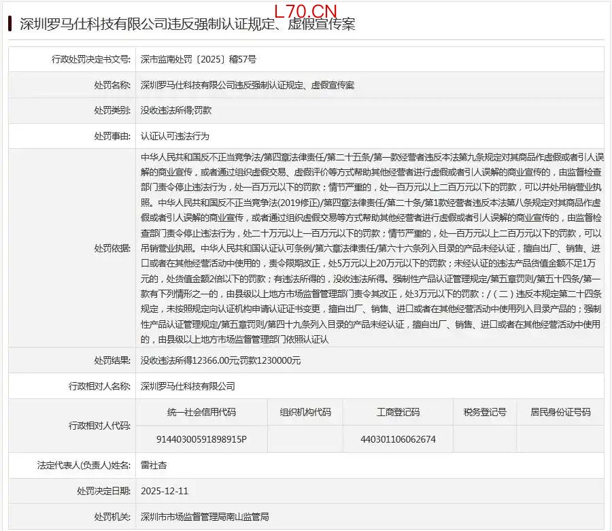Click the 处罚名称 row value
Screen dimensions: 612x531
point(247,85)
